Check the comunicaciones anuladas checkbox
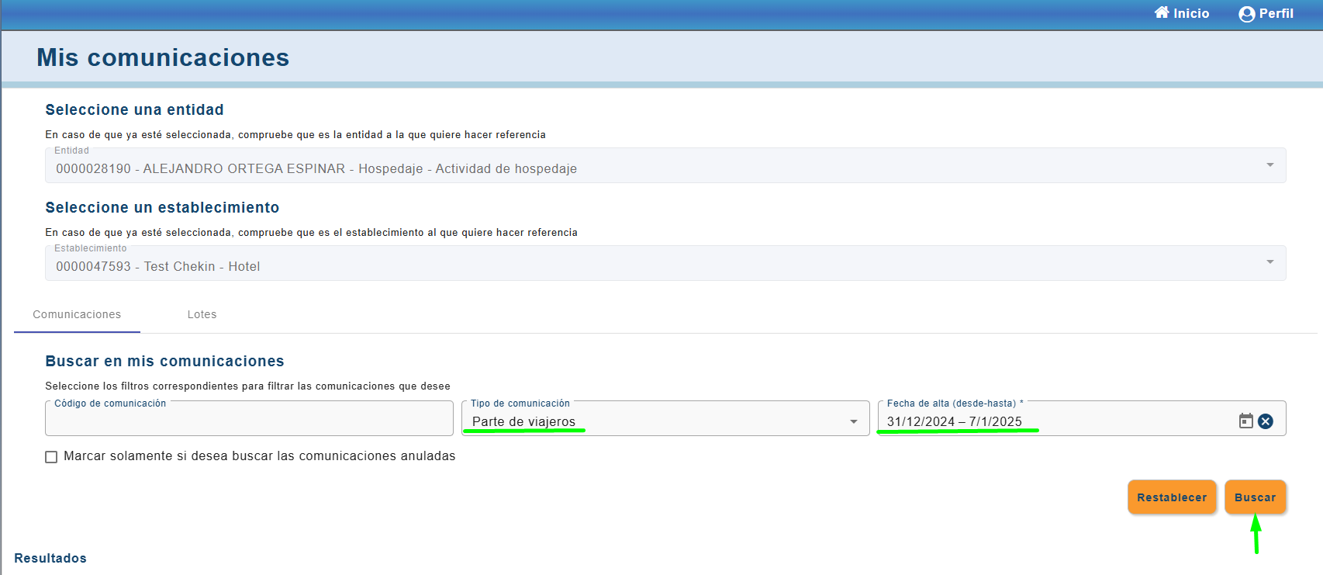Image resolution: width=1323 pixels, height=575 pixels. pyautogui.click(x=51, y=457)
